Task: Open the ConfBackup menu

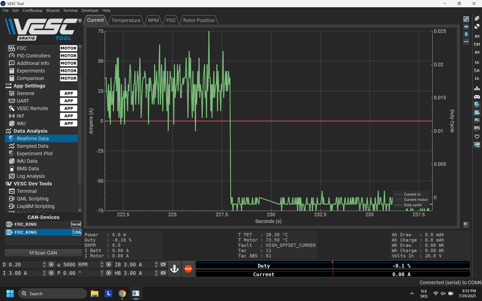Action: point(32,11)
